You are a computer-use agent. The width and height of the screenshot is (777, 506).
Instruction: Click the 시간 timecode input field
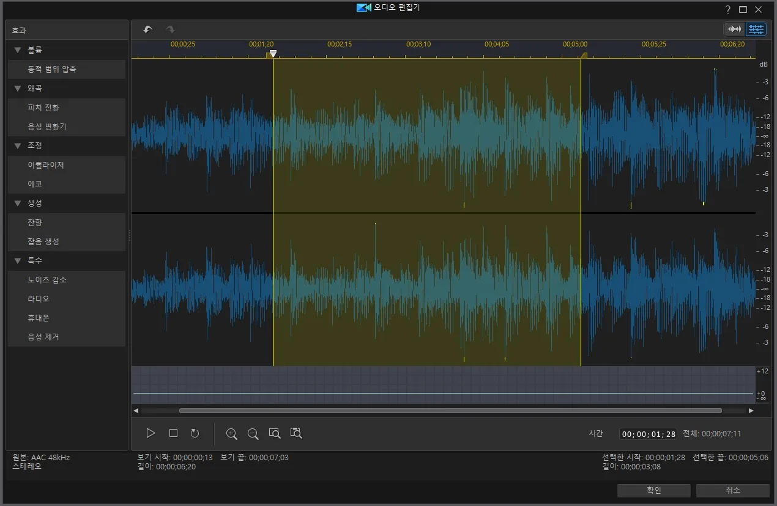(x=648, y=434)
